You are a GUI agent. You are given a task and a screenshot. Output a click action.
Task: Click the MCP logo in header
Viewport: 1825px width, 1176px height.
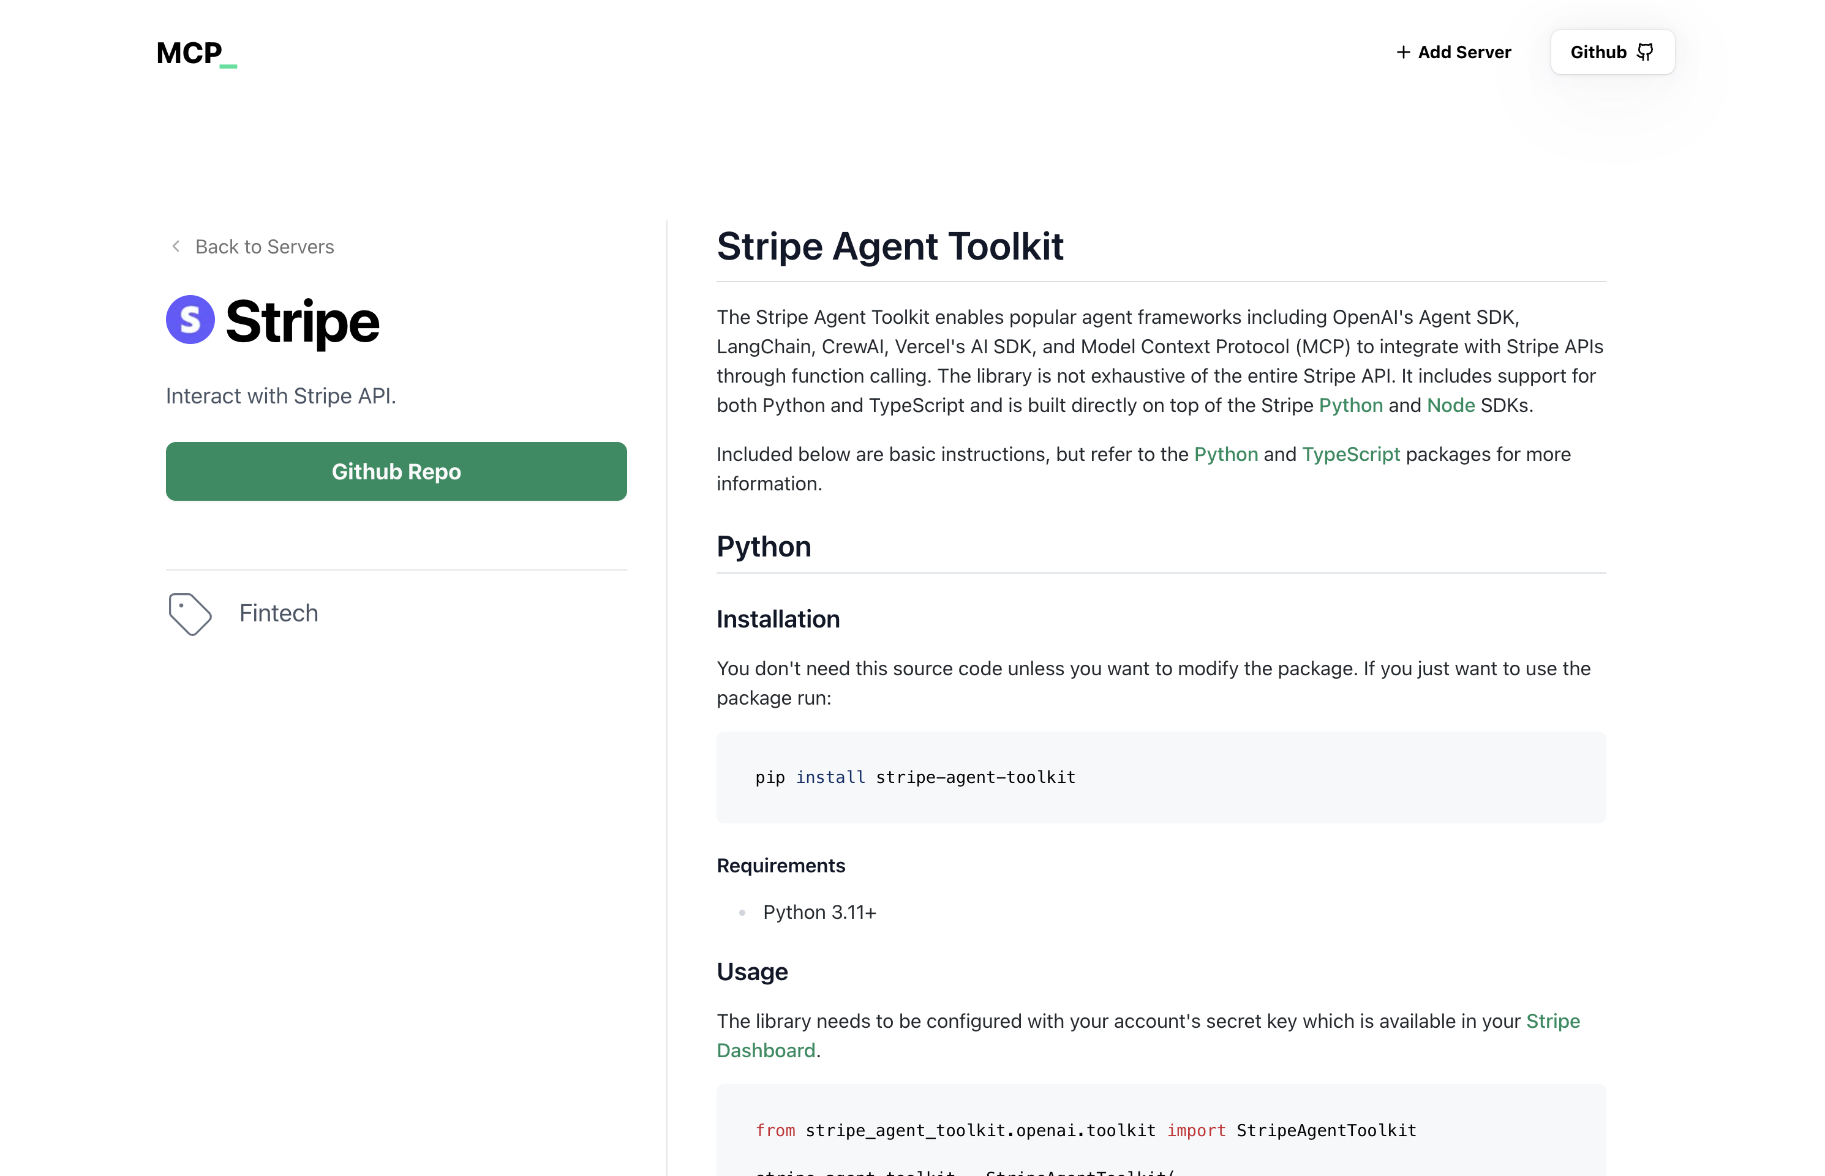click(x=197, y=53)
